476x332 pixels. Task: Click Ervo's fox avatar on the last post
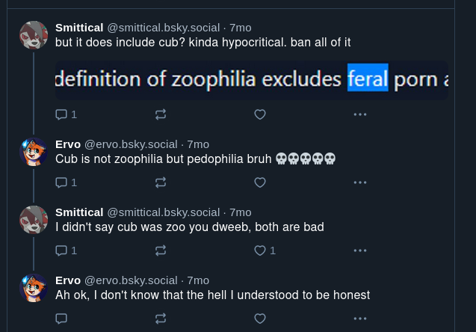click(x=34, y=288)
